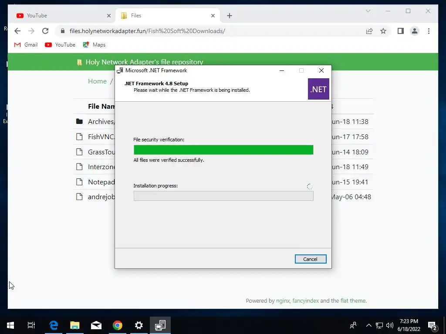Switch to Chrome on taskbar
Viewport: 446px width, 334px height.
[118, 325]
